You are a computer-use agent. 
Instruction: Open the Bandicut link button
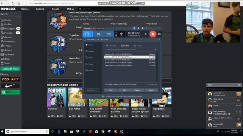[x=93, y=90]
